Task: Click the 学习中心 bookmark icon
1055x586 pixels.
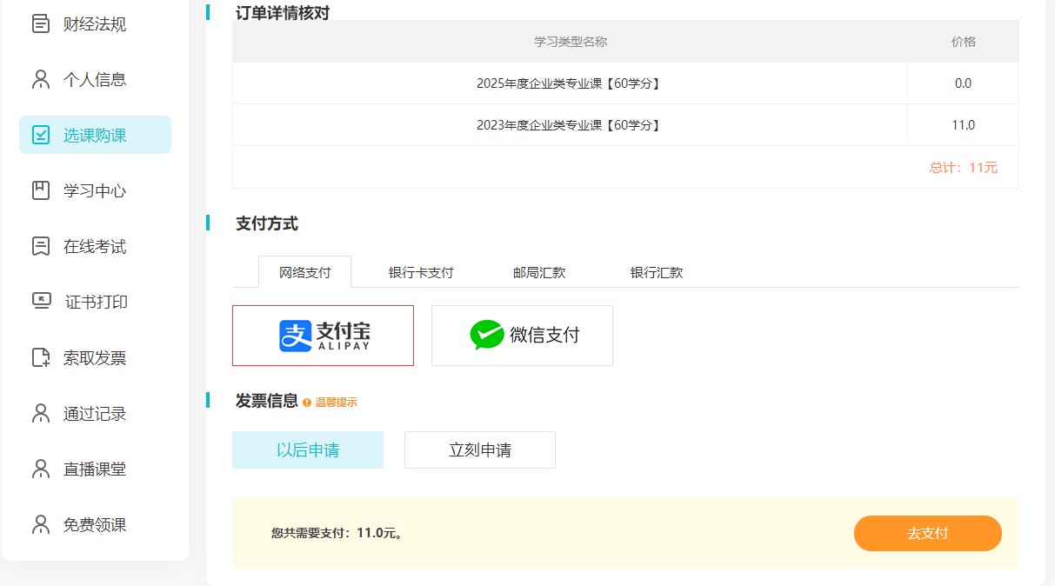Action: tap(41, 190)
